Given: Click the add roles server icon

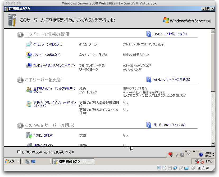Looking at the screenshot, I should point(29,135).
